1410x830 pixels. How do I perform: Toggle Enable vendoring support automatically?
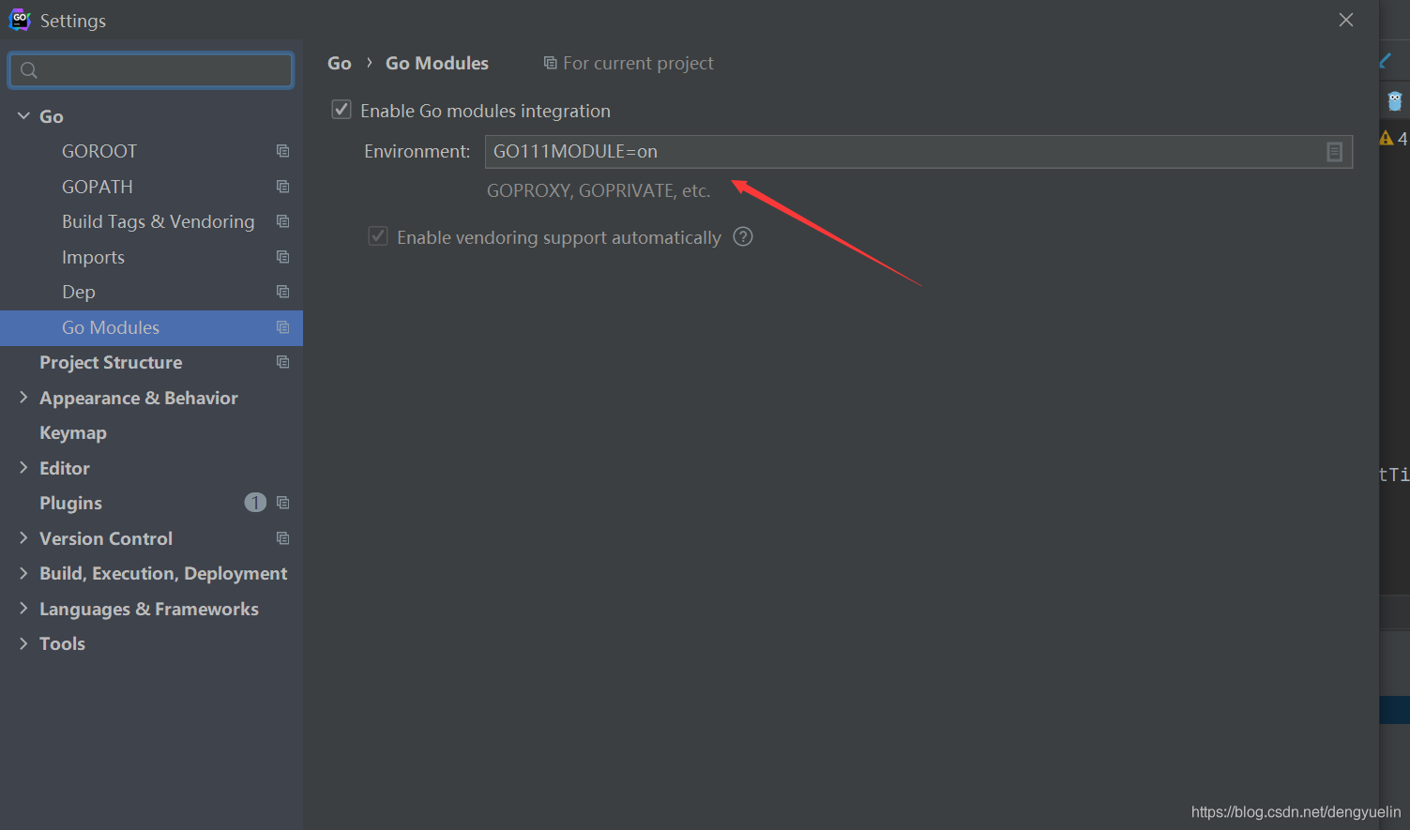[x=377, y=235]
